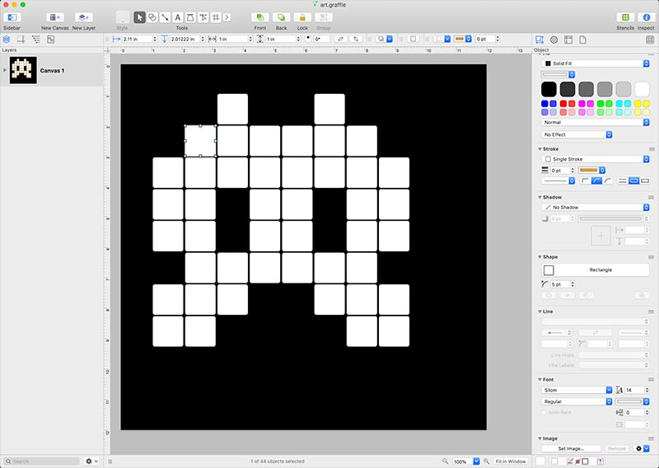Flip object vertically

[x=356, y=39]
